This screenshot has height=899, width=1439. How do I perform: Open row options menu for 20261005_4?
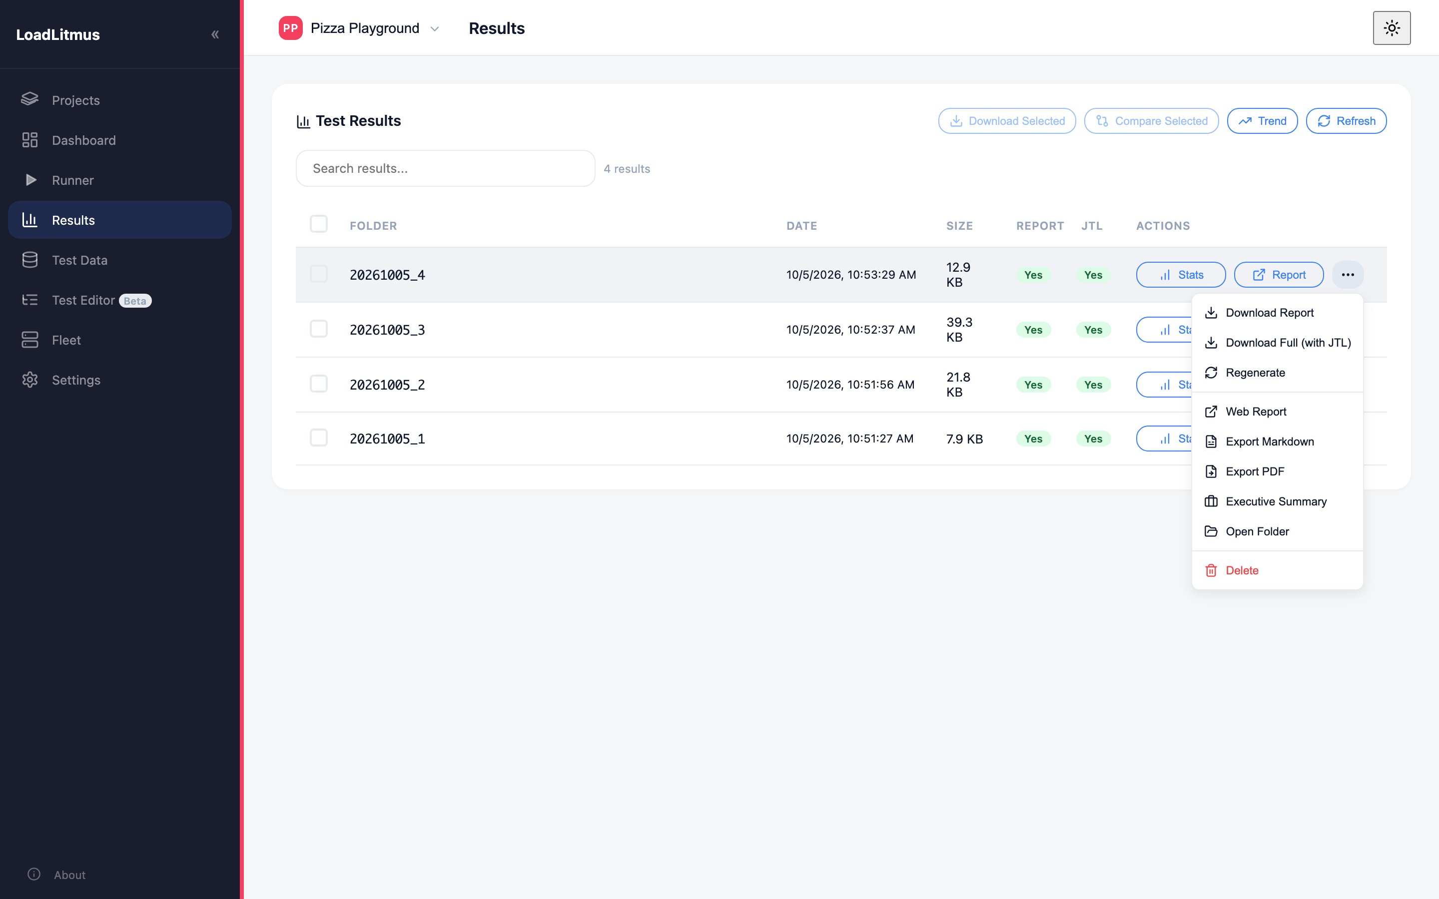1348,275
